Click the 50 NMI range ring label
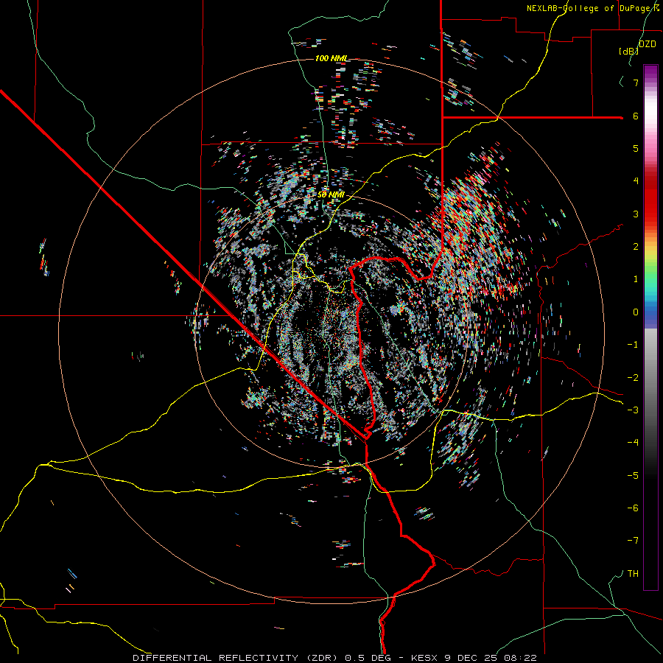This screenshot has width=663, height=663. 331,194
